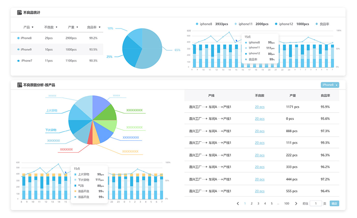This screenshot has height=218, width=357.
Task: Click the icon beside 不良原因分析-按产品 title
Action: tap(19, 85)
